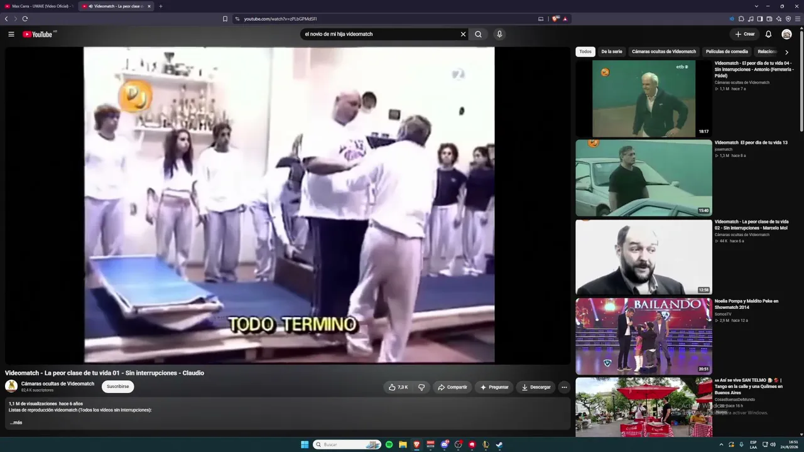
Task: Click the video player to pause
Action: point(289,205)
